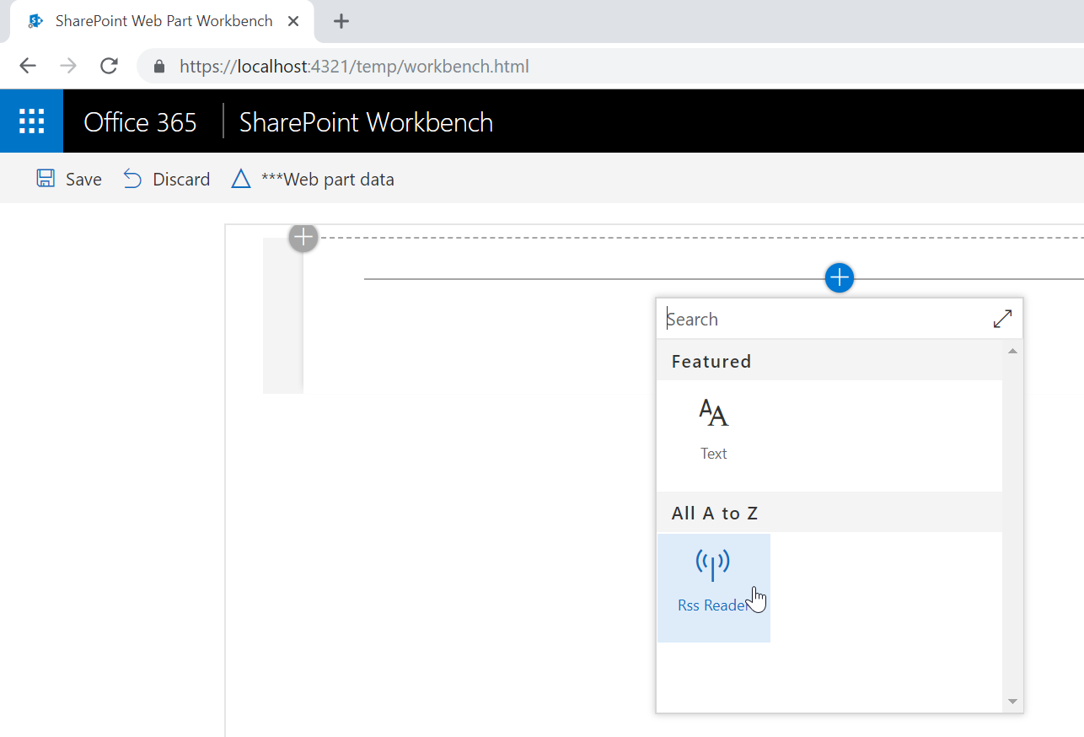View site security lock info
The image size is (1084, 737).
159,67
